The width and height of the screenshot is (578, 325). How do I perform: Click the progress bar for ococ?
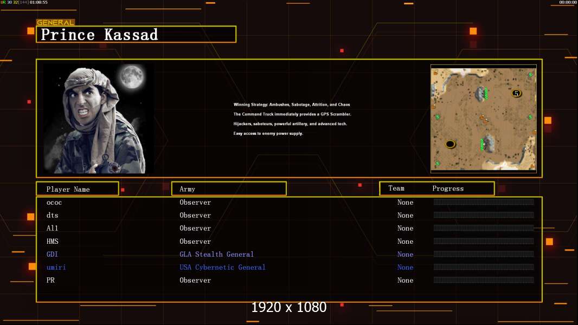[484, 201]
